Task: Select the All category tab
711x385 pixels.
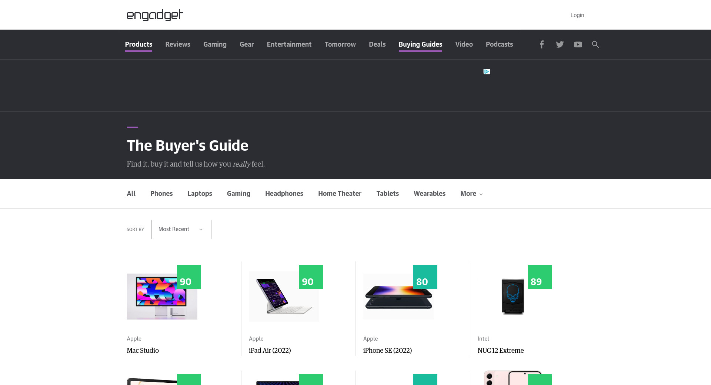Action: 131,194
